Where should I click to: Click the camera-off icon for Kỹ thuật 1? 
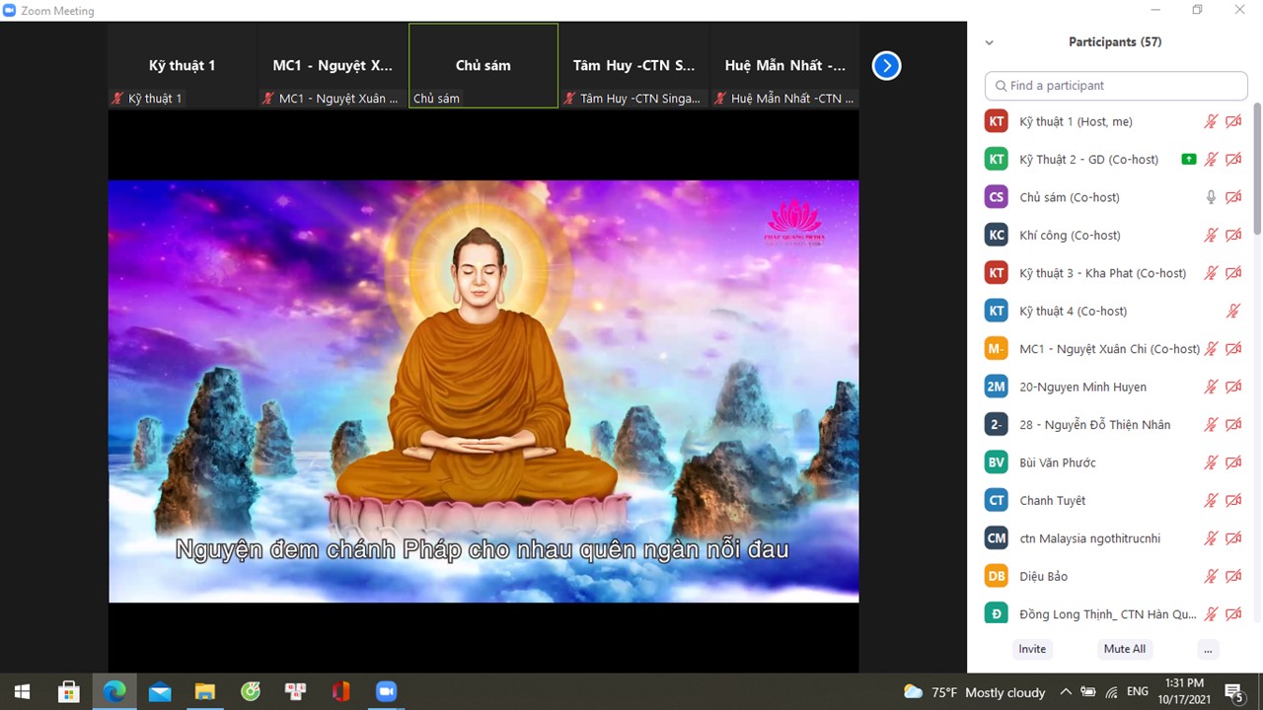point(1233,121)
